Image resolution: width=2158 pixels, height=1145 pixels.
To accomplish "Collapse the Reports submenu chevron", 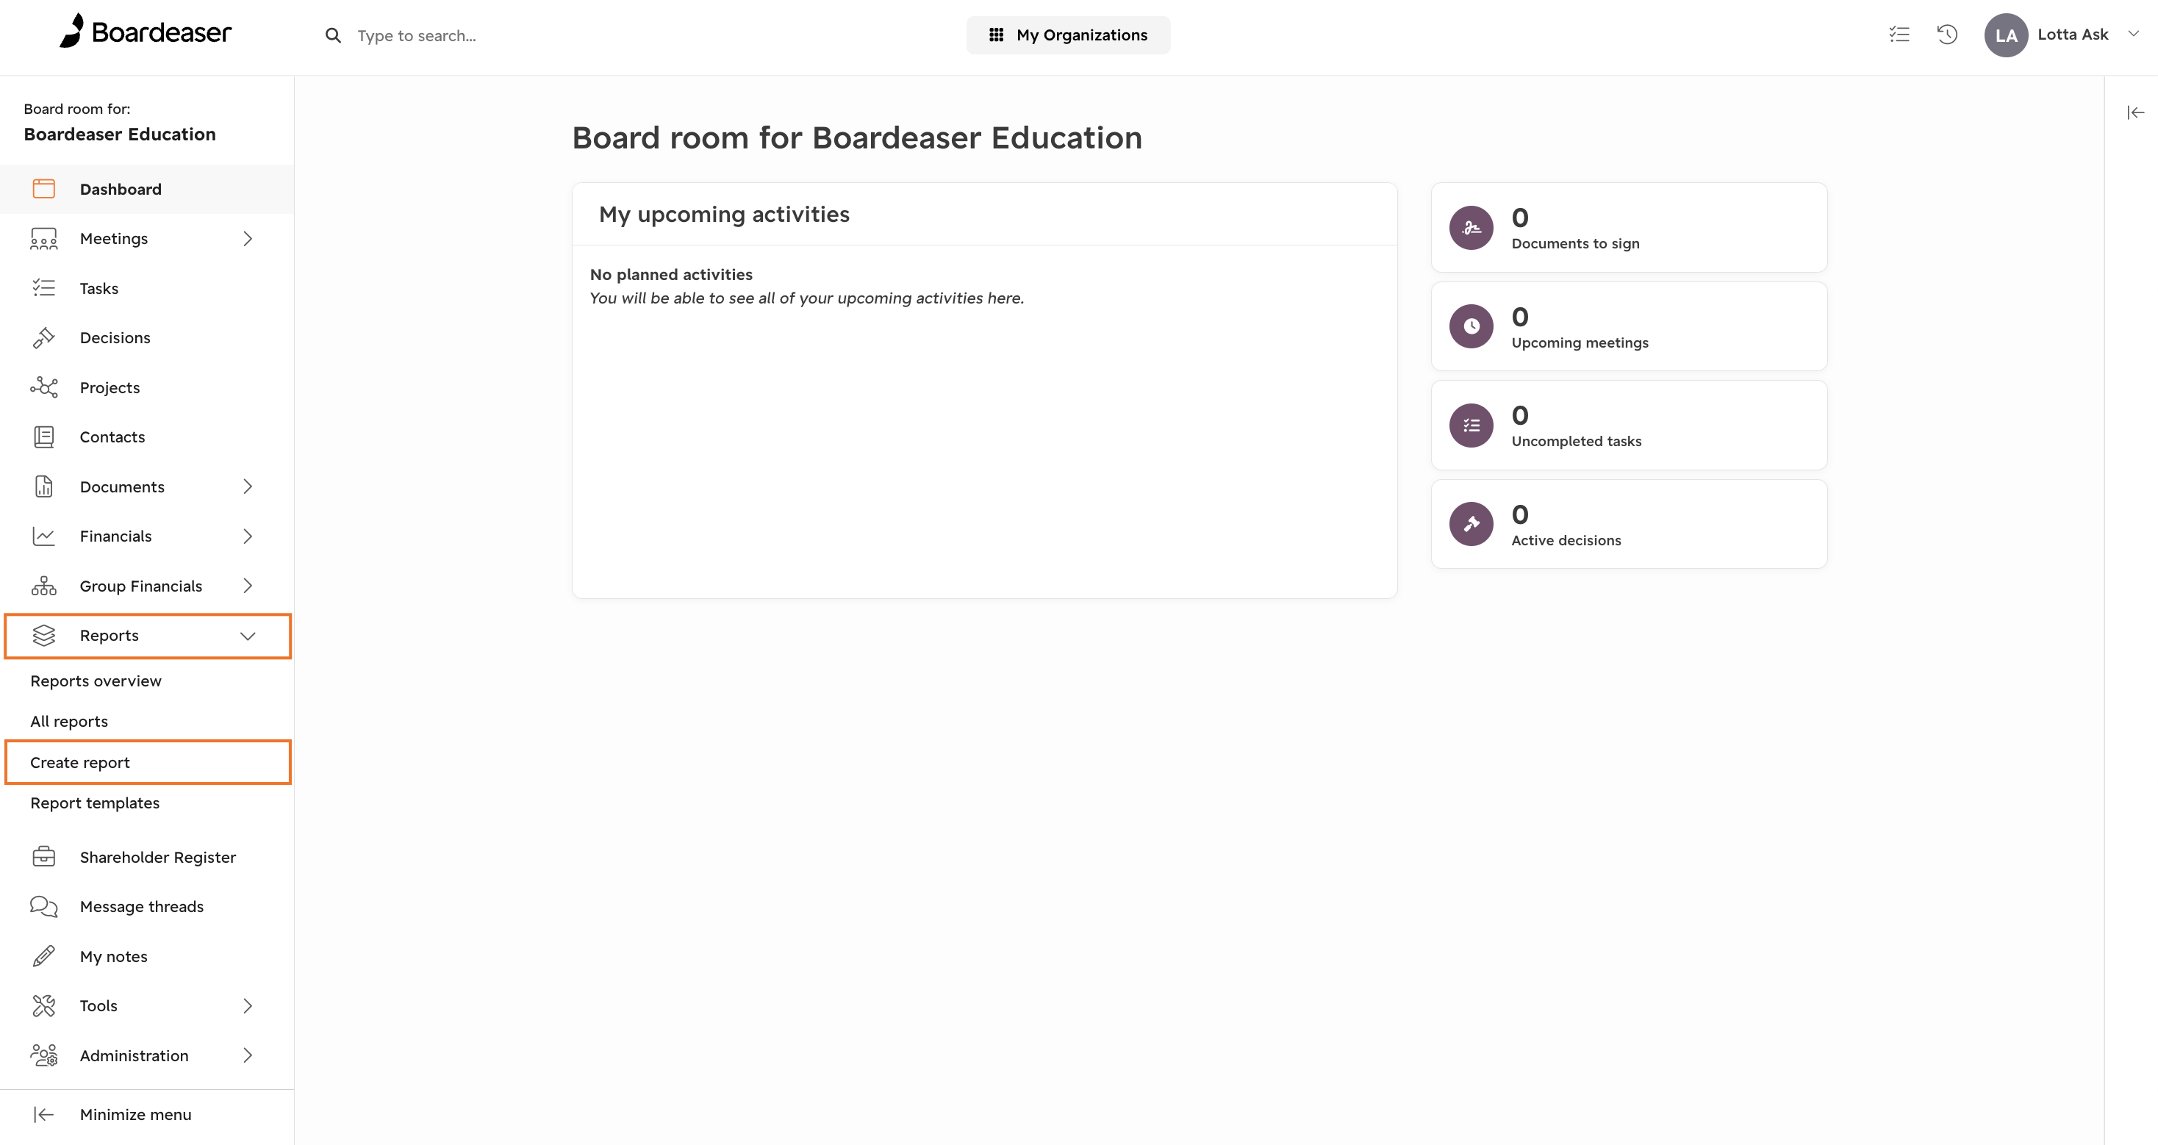I will coord(248,636).
